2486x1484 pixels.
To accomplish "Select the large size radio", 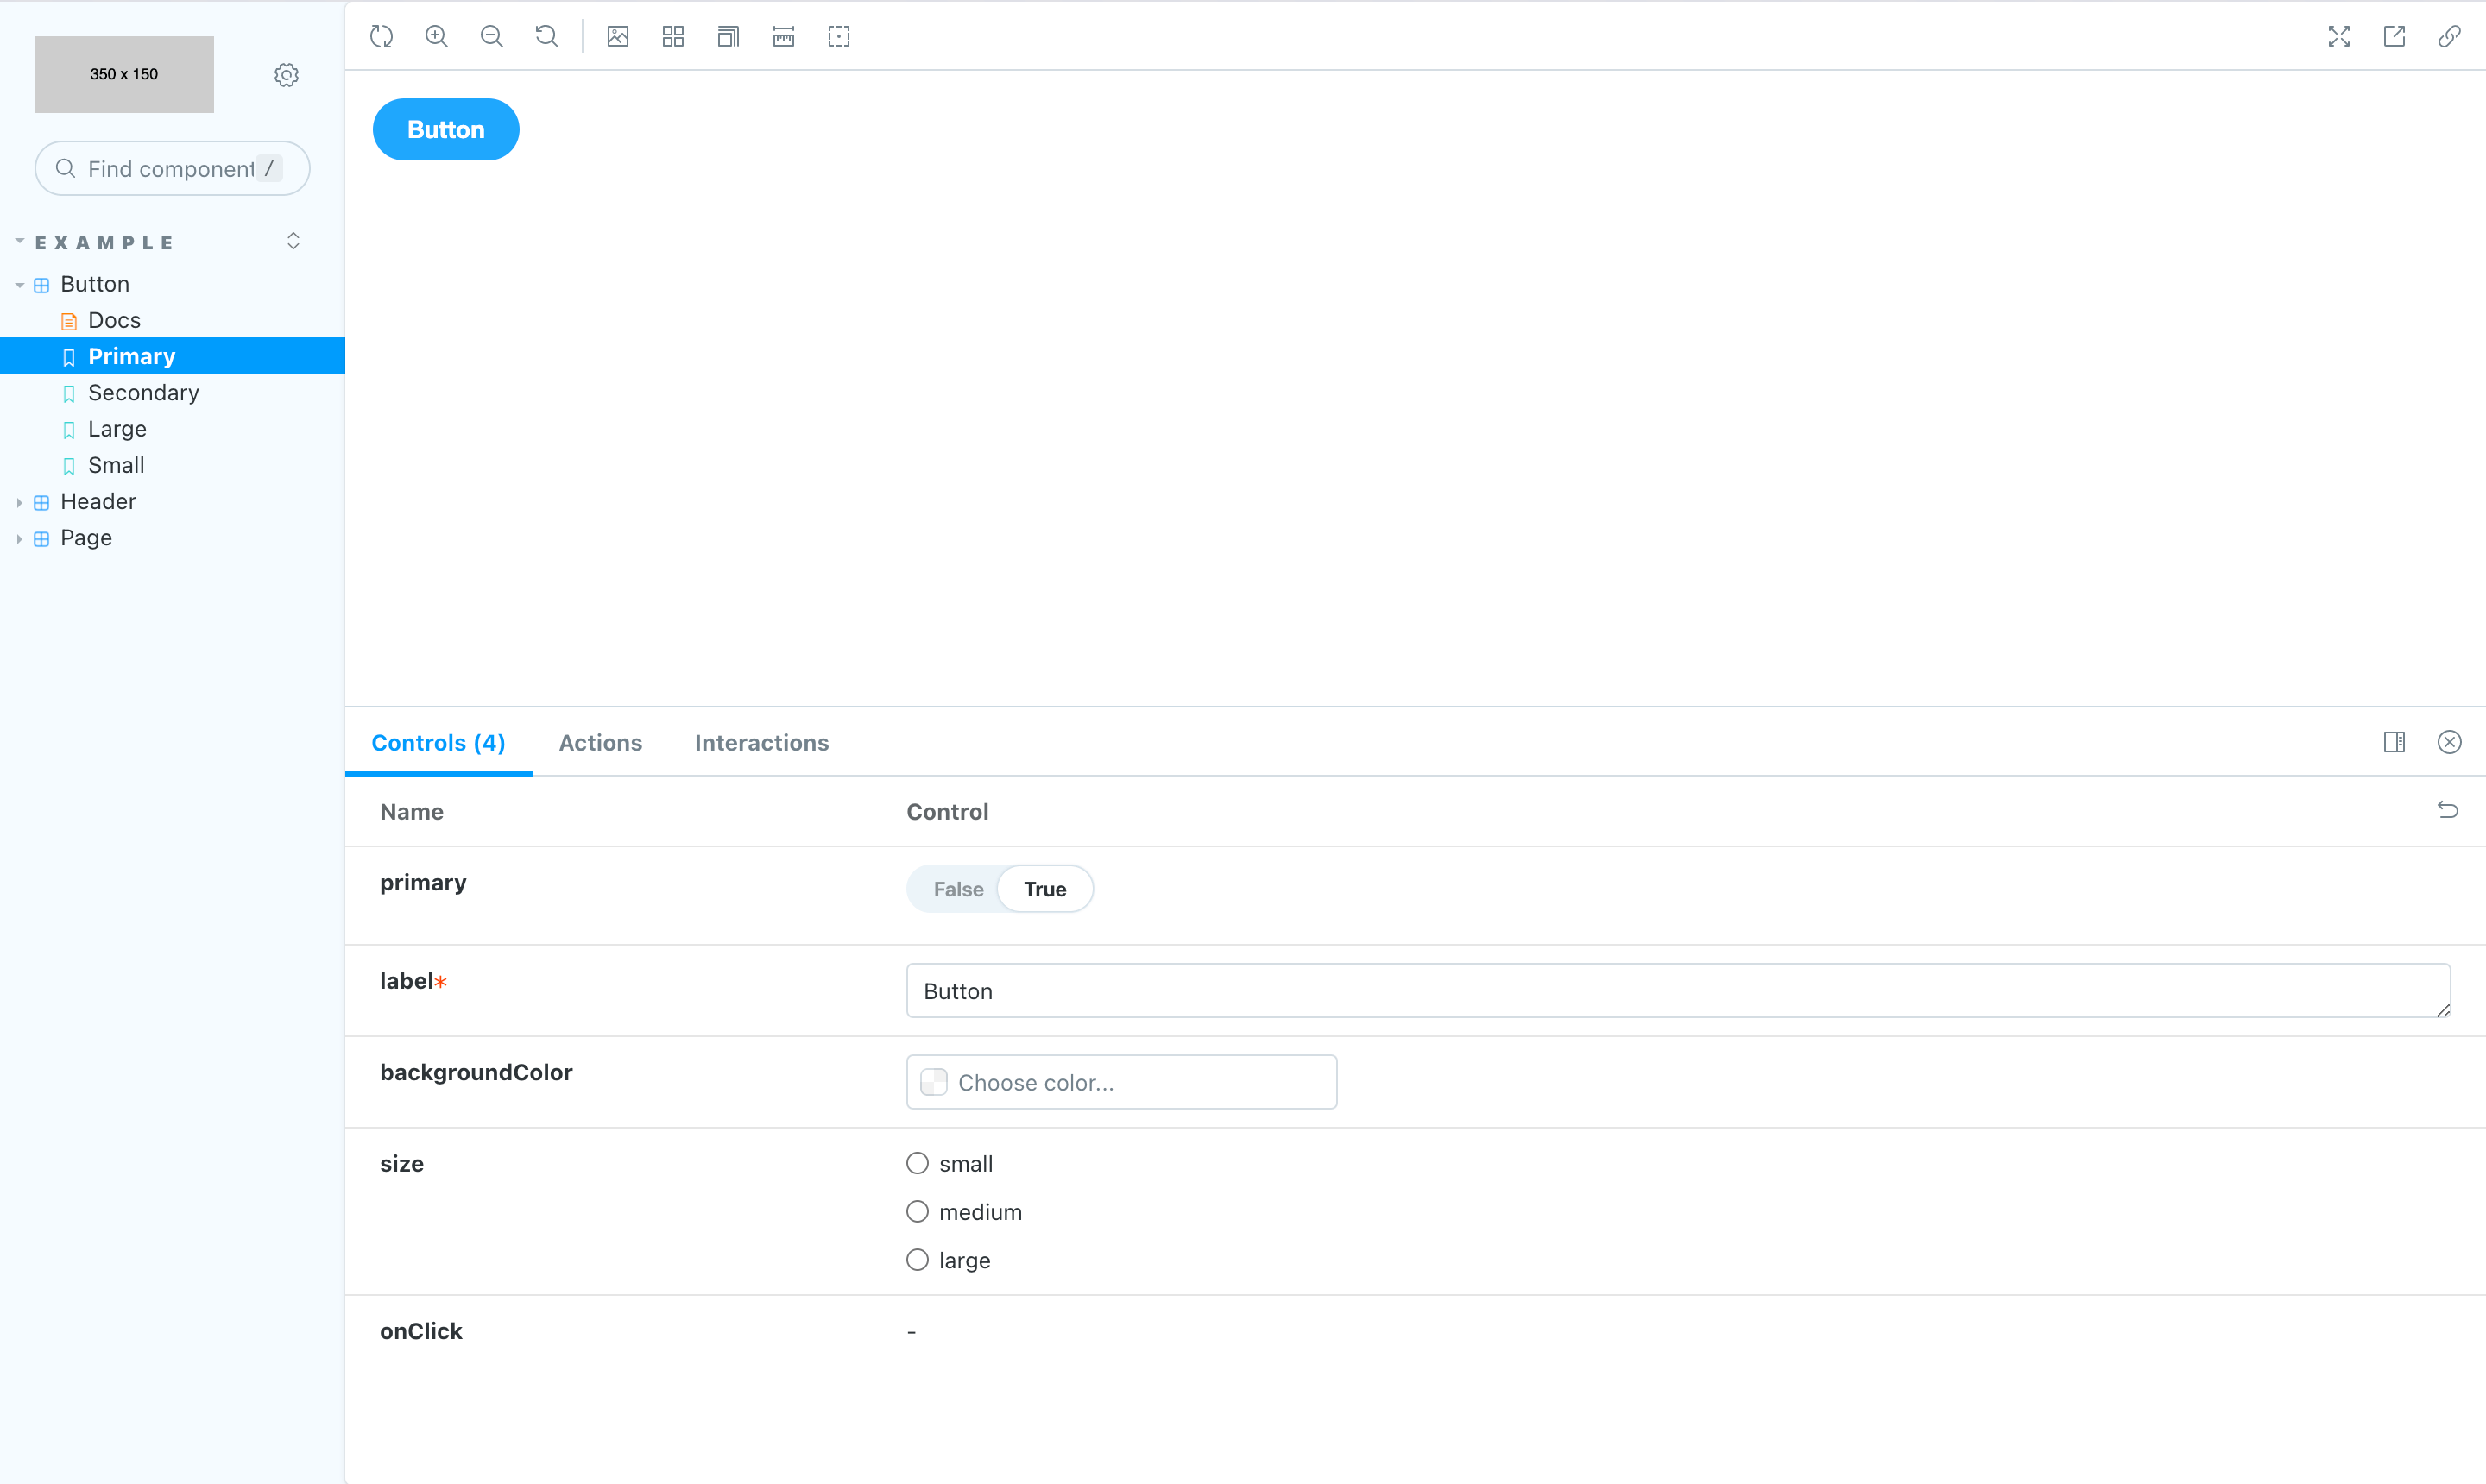I will pyautogui.click(x=918, y=1260).
